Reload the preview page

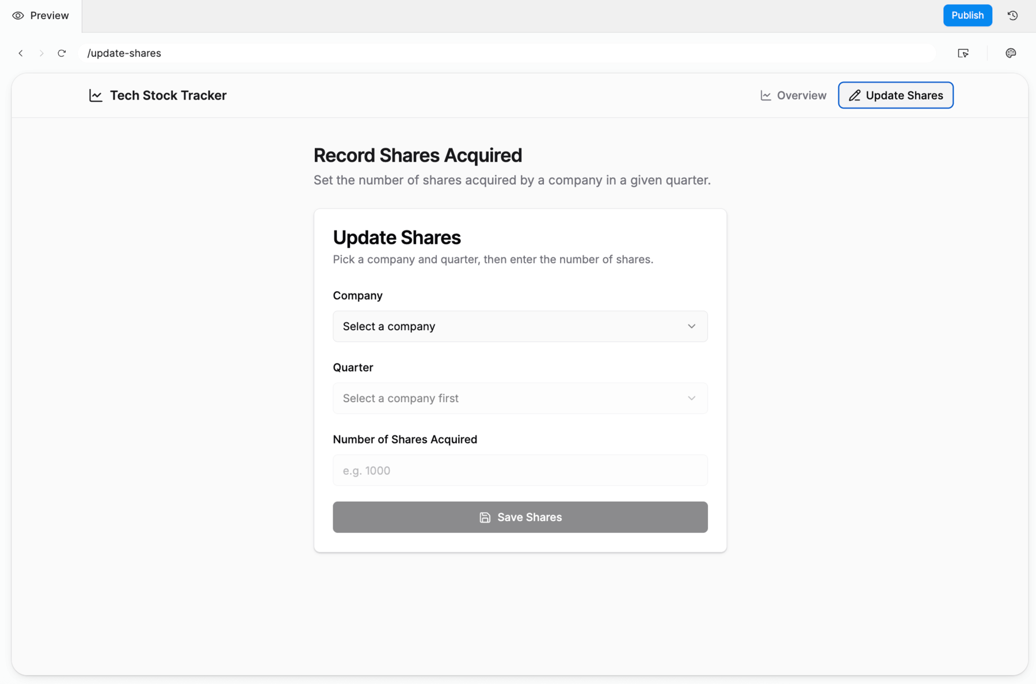pos(62,53)
